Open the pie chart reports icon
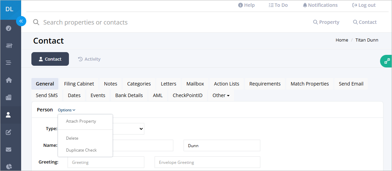This screenshot has height=171, width=392. 9,167
